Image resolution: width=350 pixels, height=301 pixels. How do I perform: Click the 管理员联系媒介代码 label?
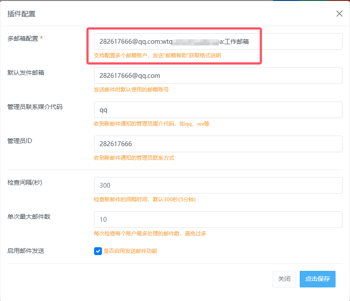35,107
